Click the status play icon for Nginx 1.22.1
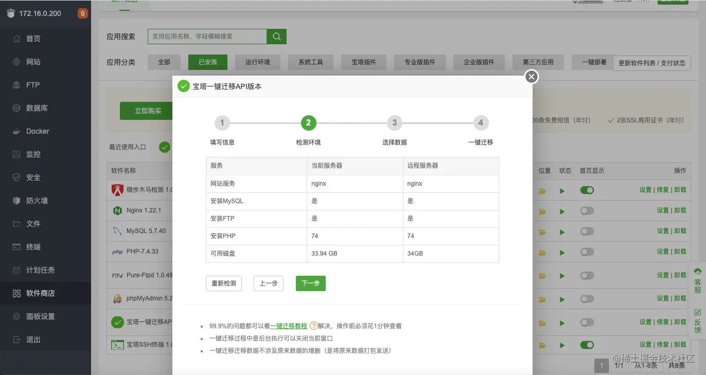 click(562, 211)
